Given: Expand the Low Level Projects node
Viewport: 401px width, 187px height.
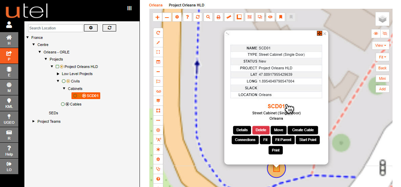Looking at the screenshot, I should 58,74.
